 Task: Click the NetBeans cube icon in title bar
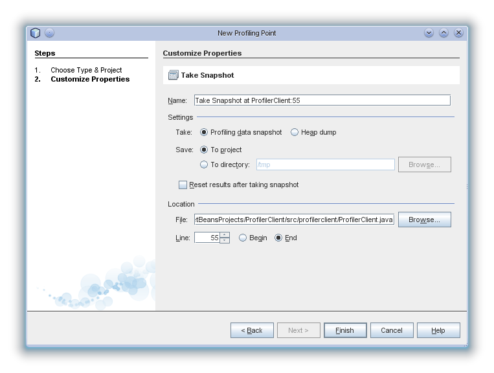pos(35,33)
